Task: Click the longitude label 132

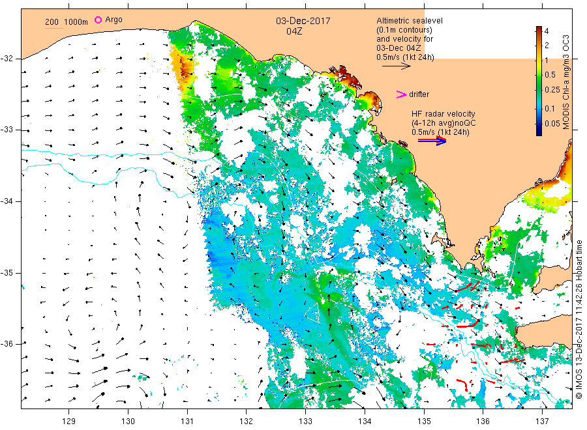Action: click(x=247, y=422)
